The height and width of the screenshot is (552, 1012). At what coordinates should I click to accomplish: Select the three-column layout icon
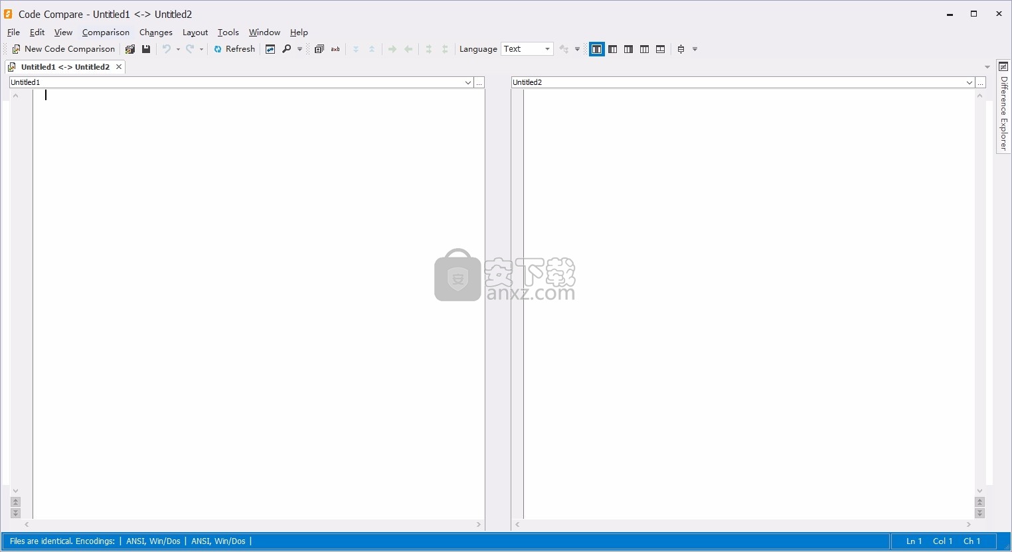[645, 49]
